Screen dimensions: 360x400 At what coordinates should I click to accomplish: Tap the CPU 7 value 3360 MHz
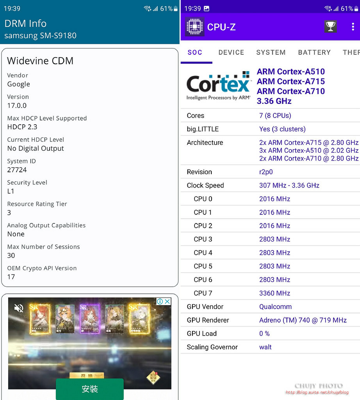click(274, 293)
